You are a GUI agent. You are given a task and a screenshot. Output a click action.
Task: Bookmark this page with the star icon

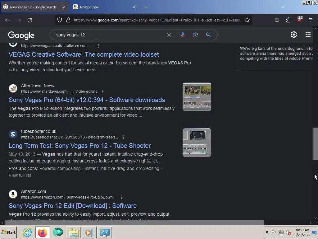coord(247,20)
